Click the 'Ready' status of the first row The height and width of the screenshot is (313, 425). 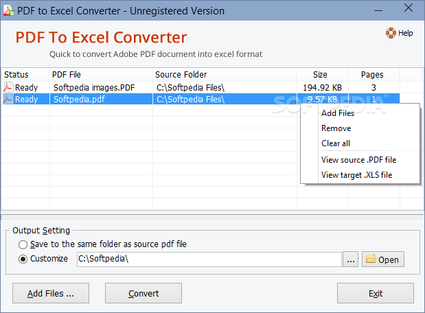[x=26, y=88]
